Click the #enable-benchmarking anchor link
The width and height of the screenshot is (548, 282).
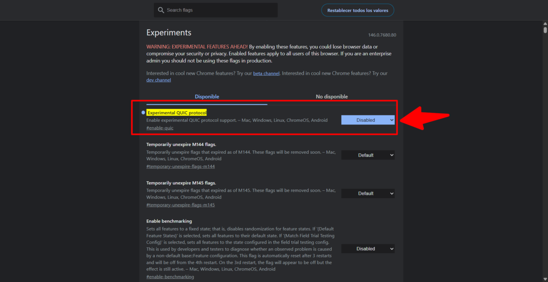coord(170,277)
